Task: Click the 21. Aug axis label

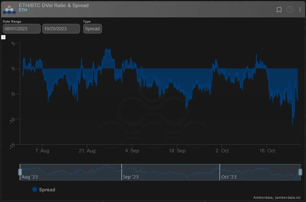Action: coord(87,151)
